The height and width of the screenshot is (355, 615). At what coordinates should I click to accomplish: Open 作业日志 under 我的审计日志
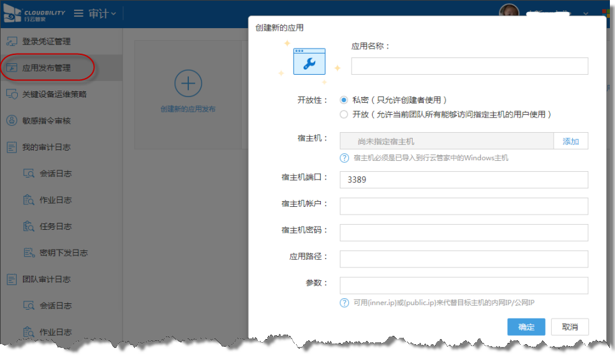56,200
